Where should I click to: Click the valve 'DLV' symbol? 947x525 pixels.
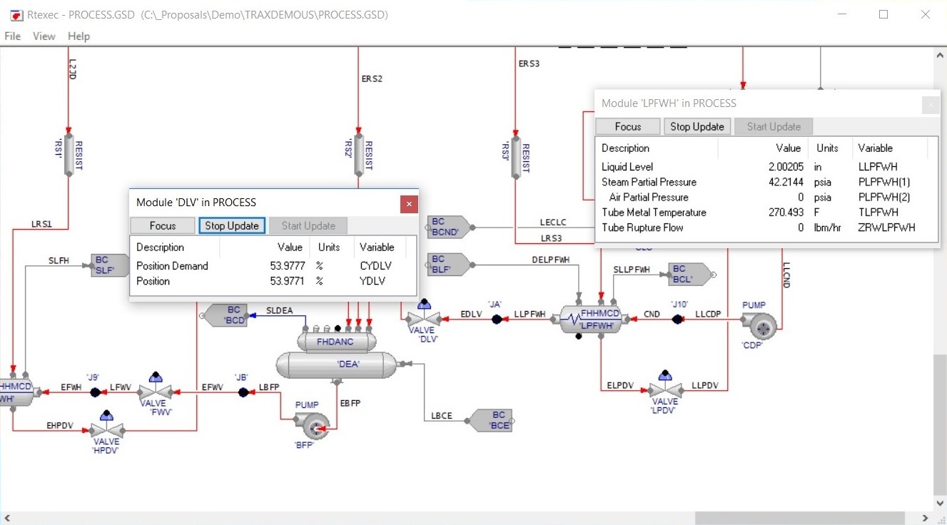(424, 320)
